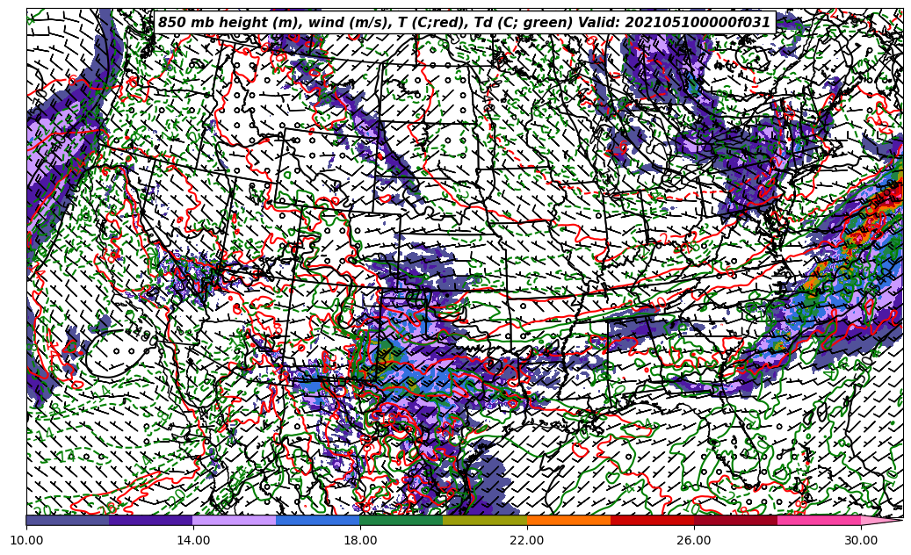
Task: Select the hot pink 28–30 colorbar segment
Action: coord(819,520)
